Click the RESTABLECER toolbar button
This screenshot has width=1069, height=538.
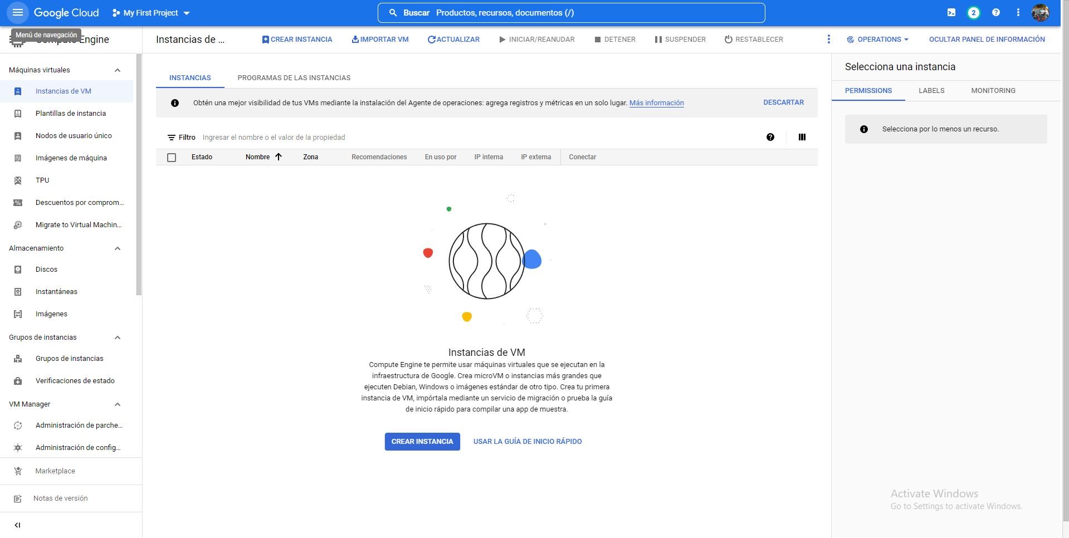pos(754,40)
